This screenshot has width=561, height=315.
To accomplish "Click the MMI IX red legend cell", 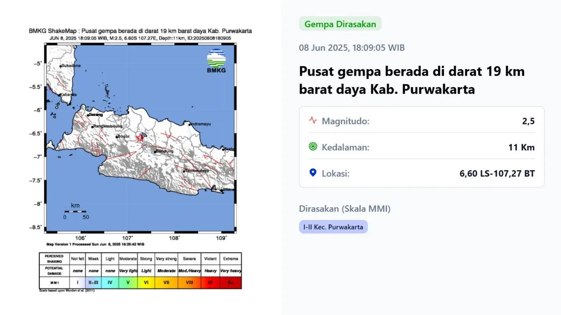I will coord(210,283).
